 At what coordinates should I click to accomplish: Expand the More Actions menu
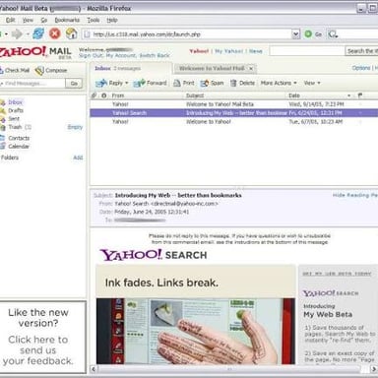[x=279, y=83]
